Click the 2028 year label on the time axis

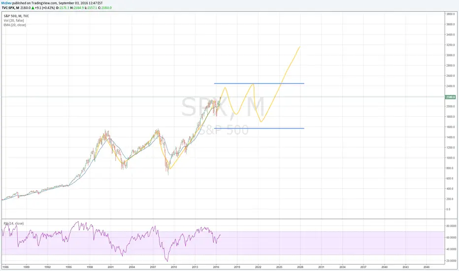(x=300, y=267)
